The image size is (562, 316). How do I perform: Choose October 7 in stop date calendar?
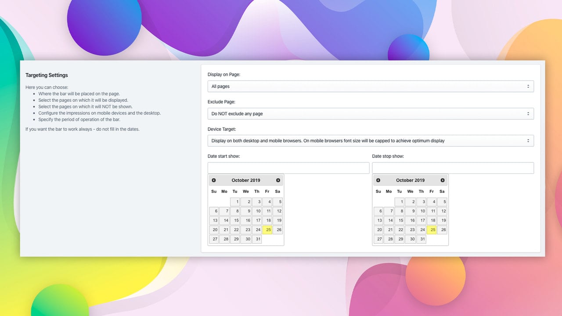pos(389,211)
